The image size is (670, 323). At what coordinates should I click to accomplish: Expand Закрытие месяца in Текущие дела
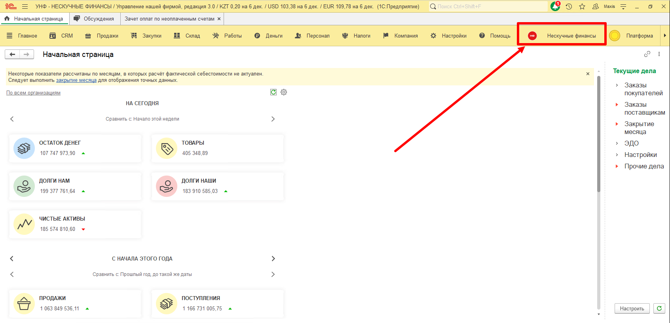pos(617,124)
